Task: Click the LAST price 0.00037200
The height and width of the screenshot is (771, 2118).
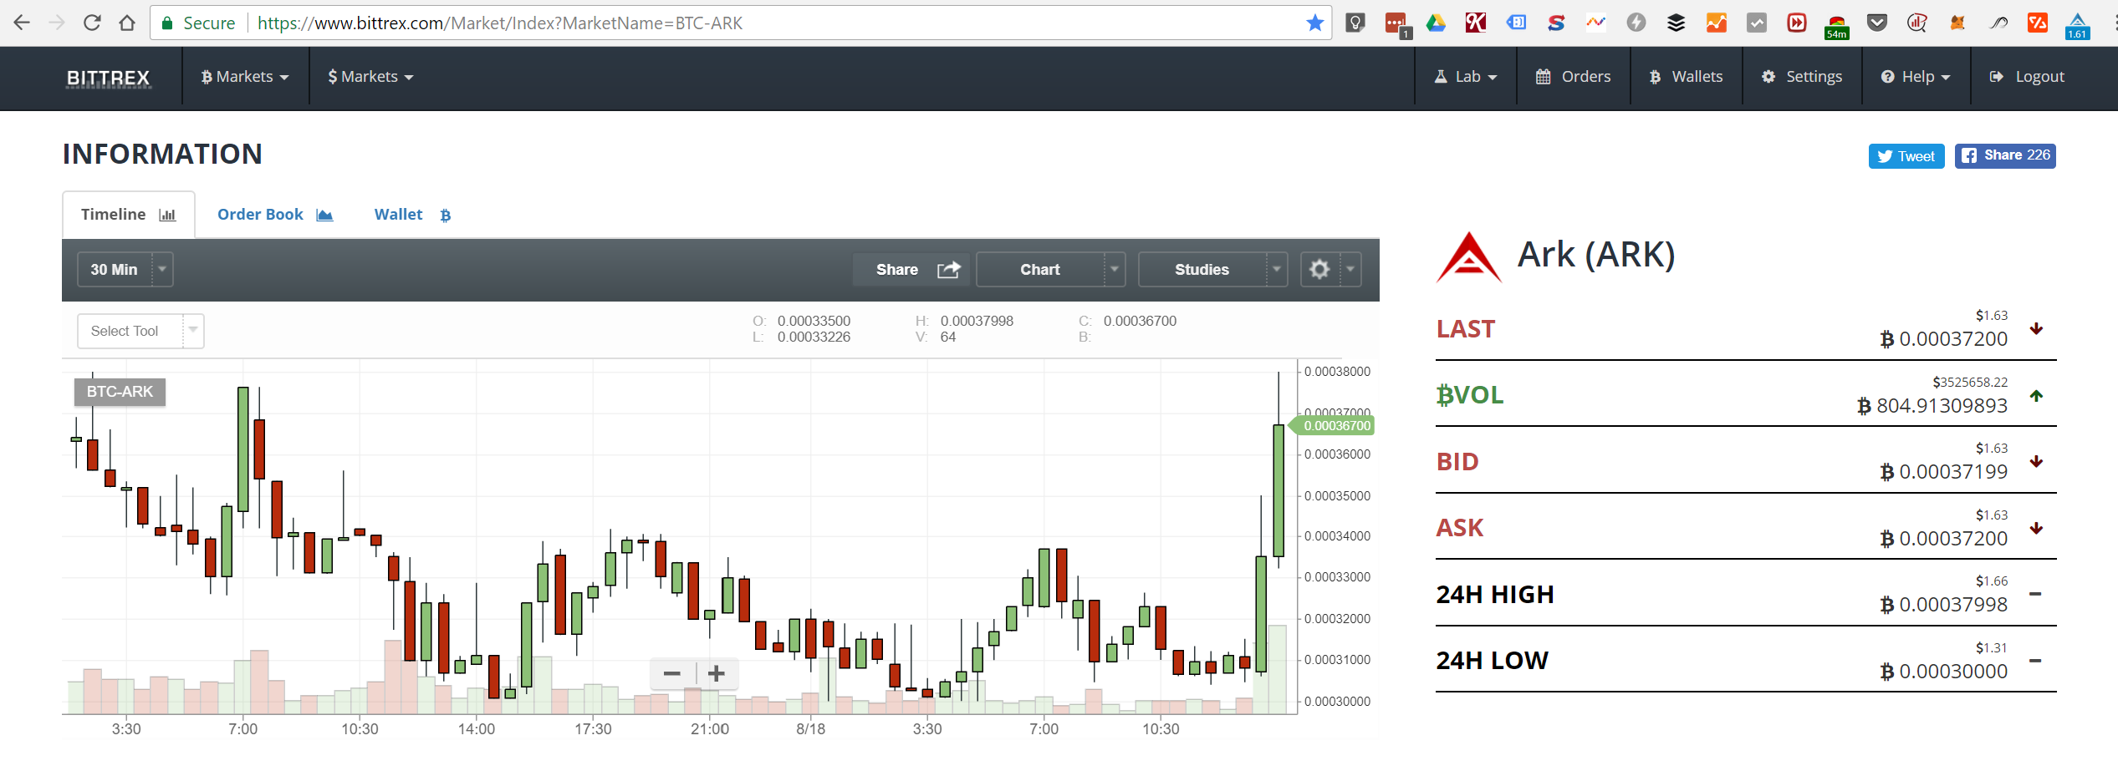Action: click(x=1943, y=339)
